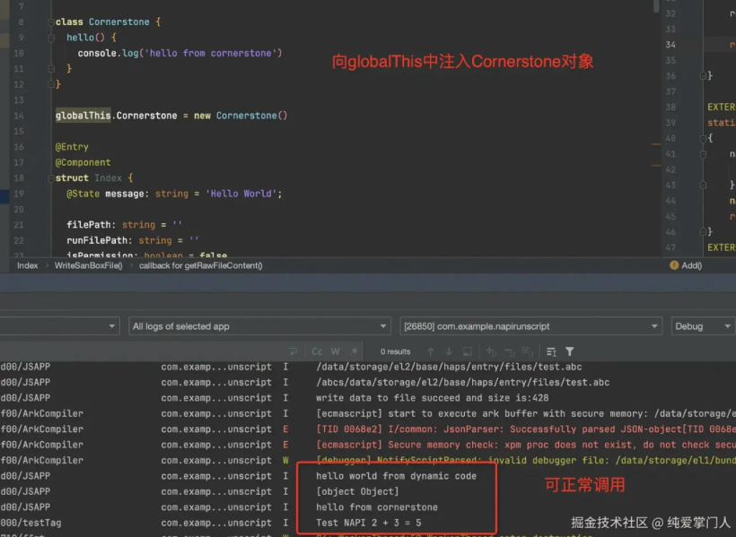
Task: Go to previous occurrence up arrow
Action: tap(431, 351)
